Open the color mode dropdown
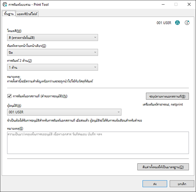Screen dimensions: 196x192 tap(52, 38)
